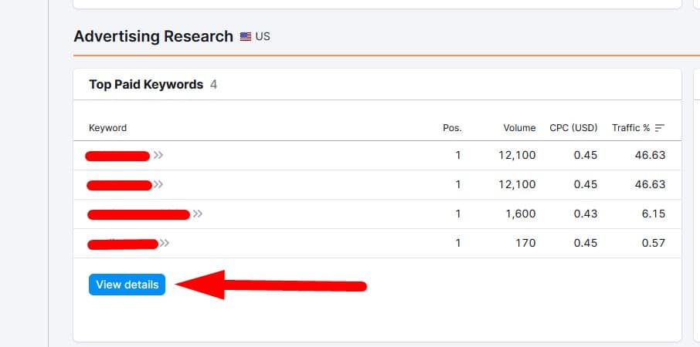Image resolution: width=700 pixels, height=347 pixels.
Task: Click the Top Paid Keywords title
Action: coord(146,85)
